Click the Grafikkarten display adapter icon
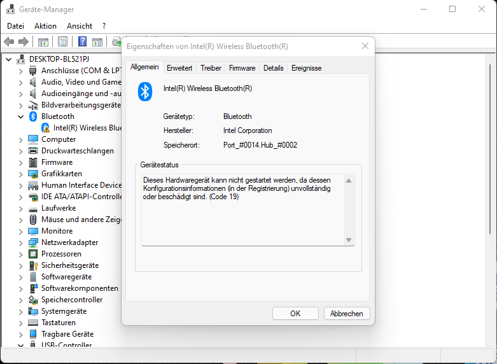This screenshot has height=364, width=497. point(33,174)
